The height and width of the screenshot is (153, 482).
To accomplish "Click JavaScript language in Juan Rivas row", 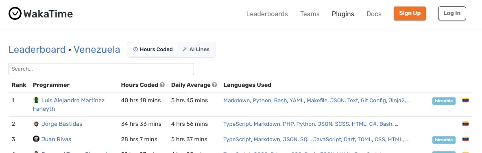I will (327, 139).
